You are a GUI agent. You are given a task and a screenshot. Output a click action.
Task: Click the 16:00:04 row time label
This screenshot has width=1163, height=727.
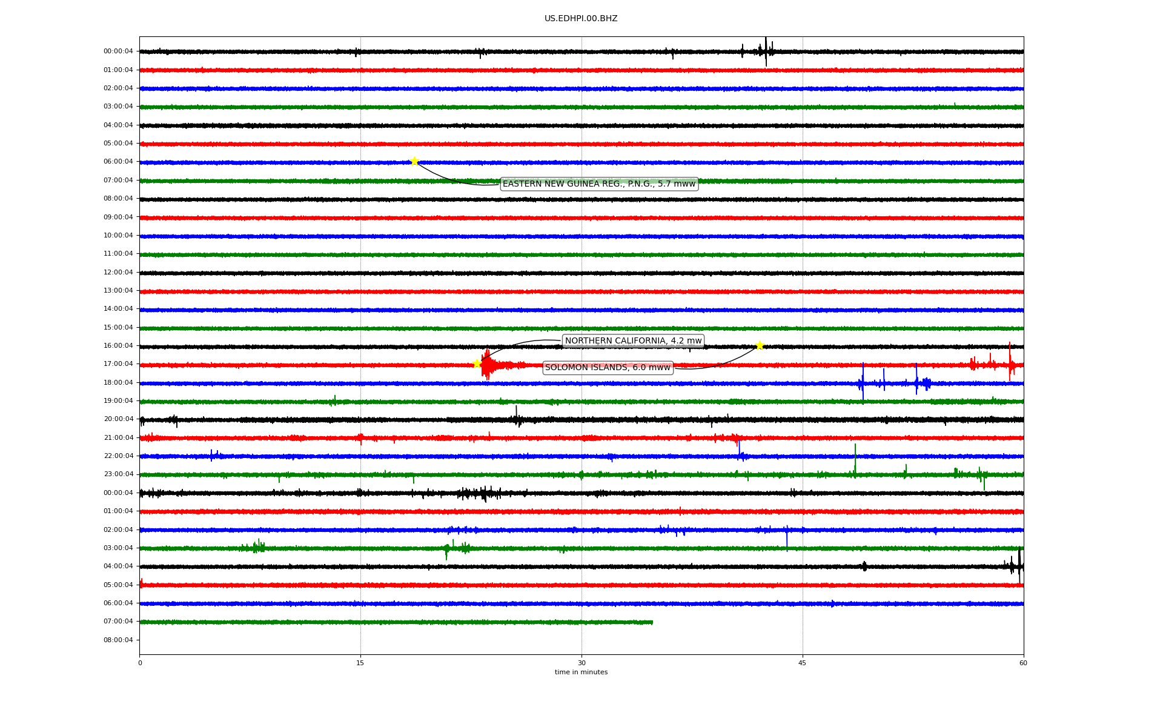[118, 345]
